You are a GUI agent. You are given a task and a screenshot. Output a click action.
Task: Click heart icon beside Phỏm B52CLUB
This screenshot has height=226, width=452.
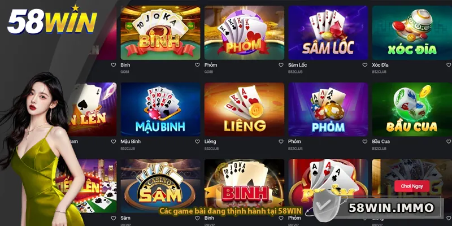pos(364,142)
